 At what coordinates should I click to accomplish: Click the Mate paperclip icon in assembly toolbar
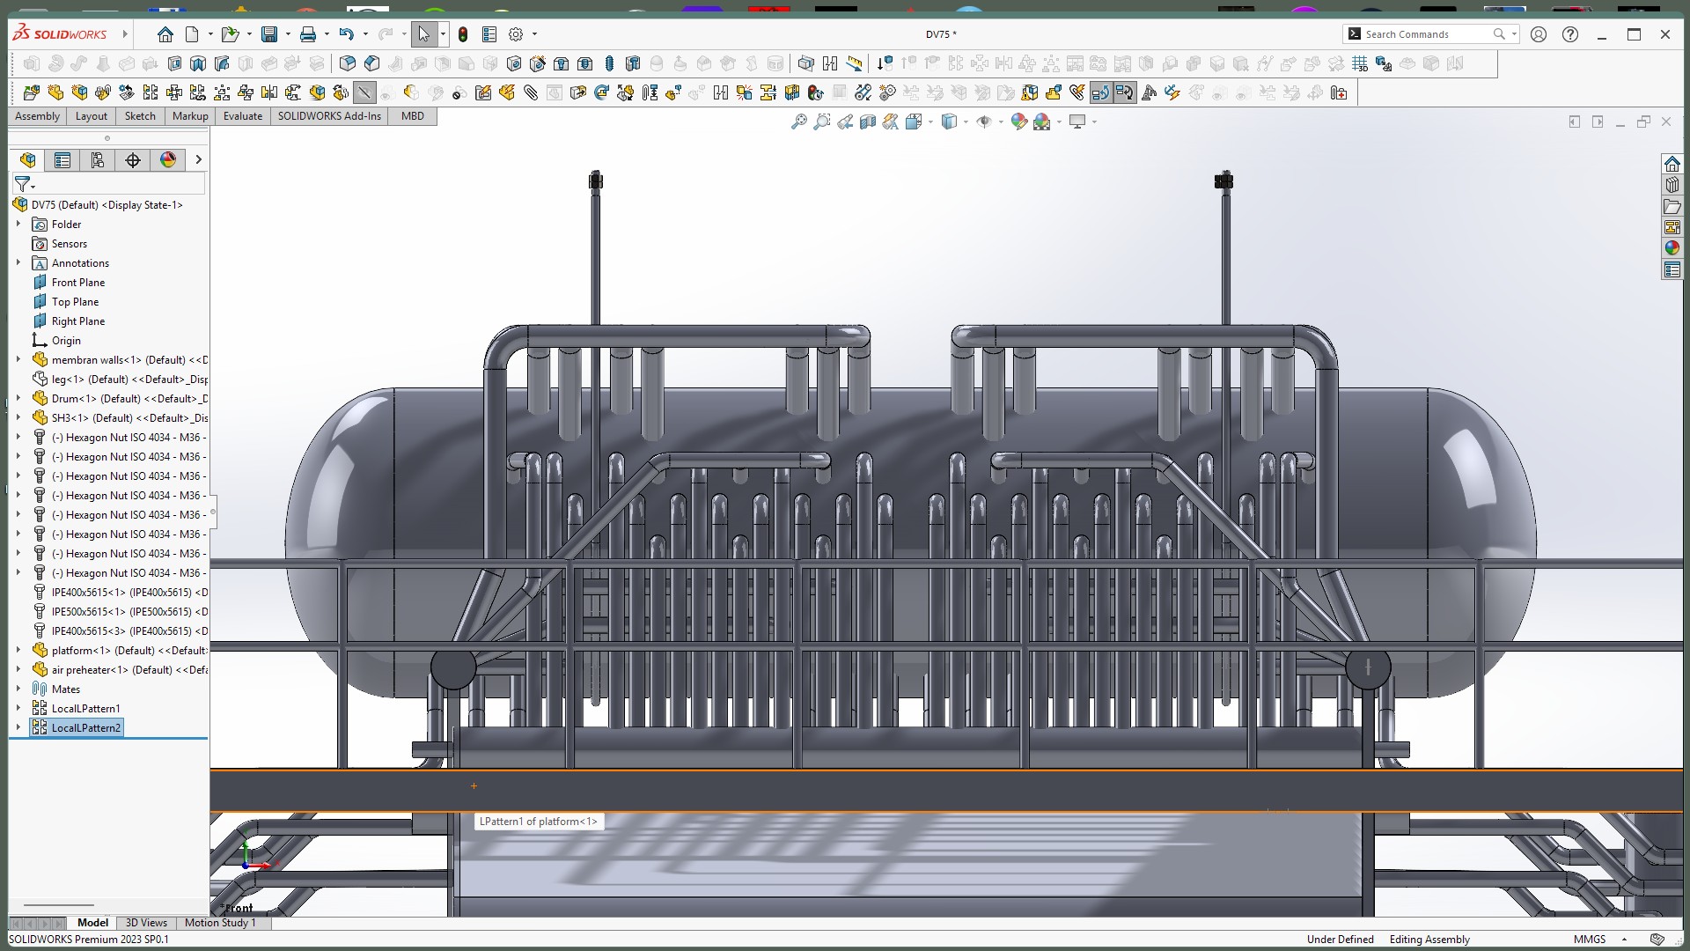pyautogui.click(x=531, y=92)
